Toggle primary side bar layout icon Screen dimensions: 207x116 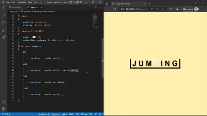(x=71, y=2)
